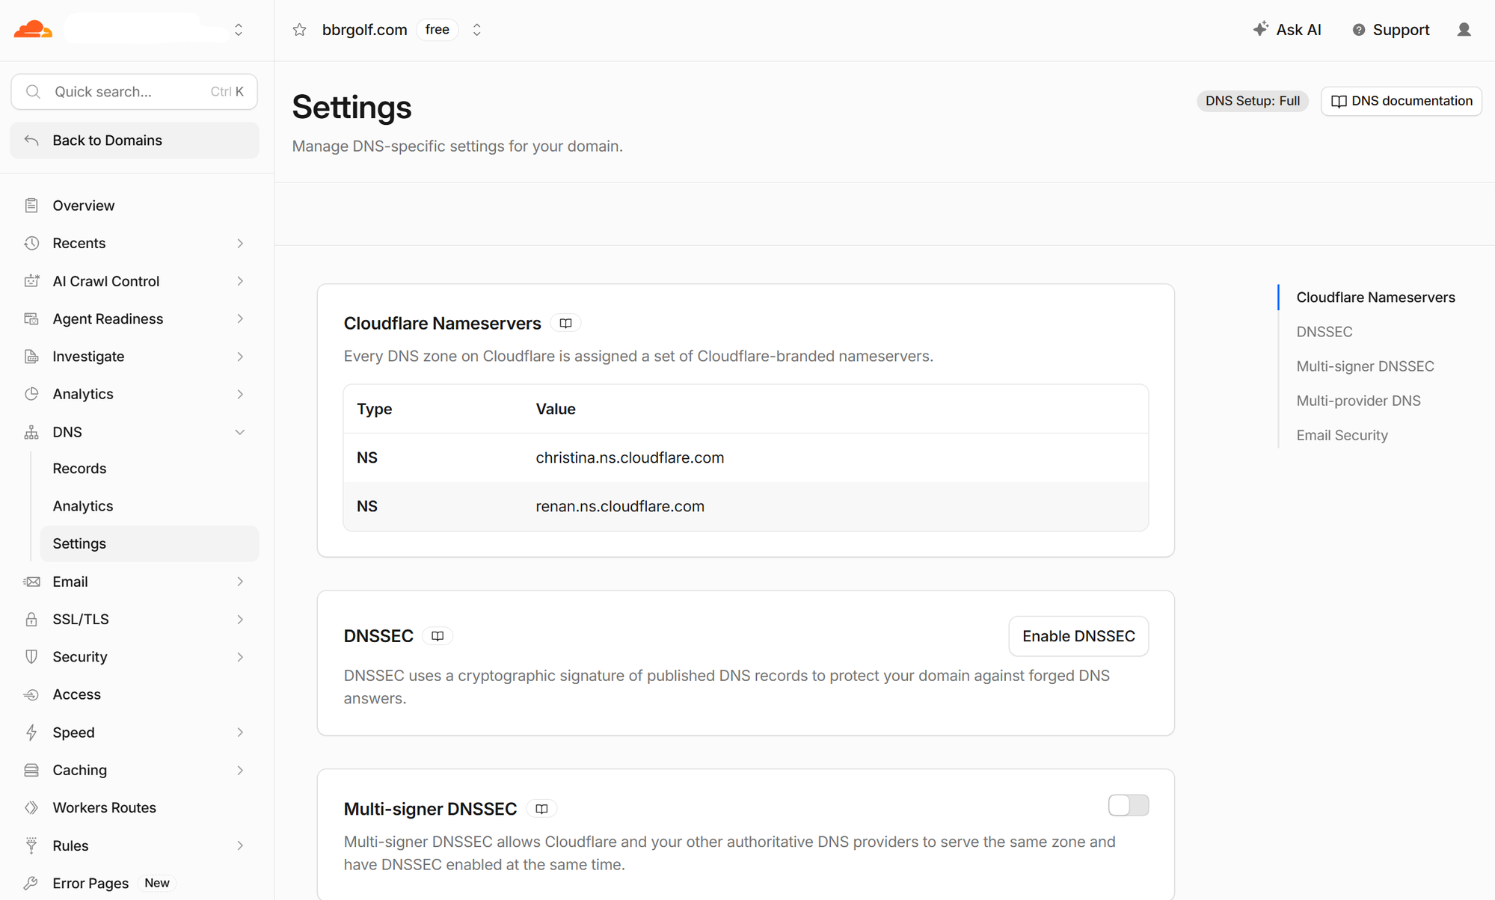Click the SSL/TLS lock icon
This screenshot has height=900, width=1495.
tap(31, 619)
